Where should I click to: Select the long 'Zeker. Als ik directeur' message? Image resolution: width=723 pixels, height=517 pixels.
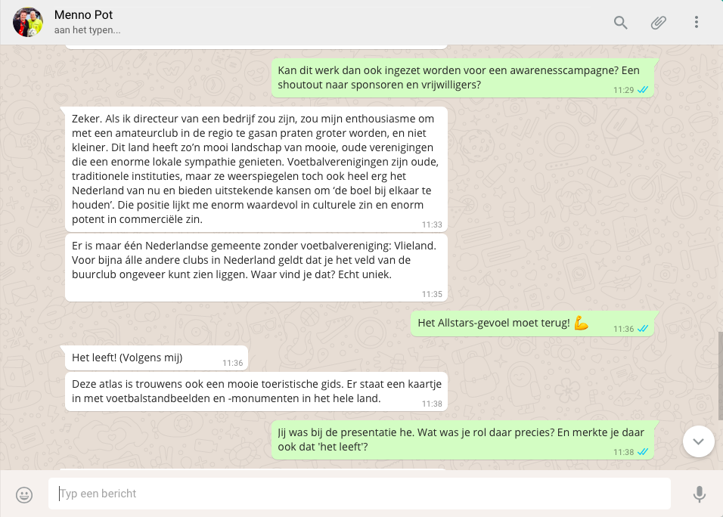pos(256,169)
